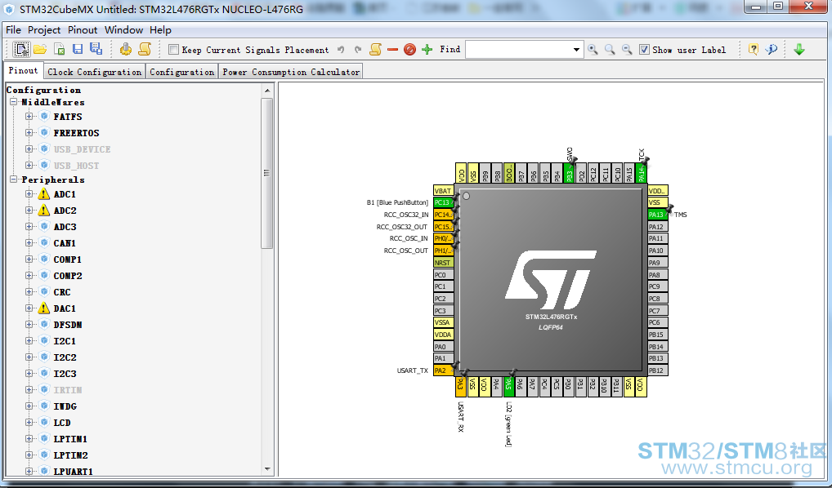Select COMP1 in the peripherals tree
Screen dimensions: 832x488
(x=67, y=260)
